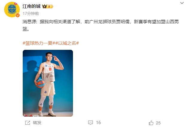
Task: Click the crown membership icon
Action: point(44,6)
